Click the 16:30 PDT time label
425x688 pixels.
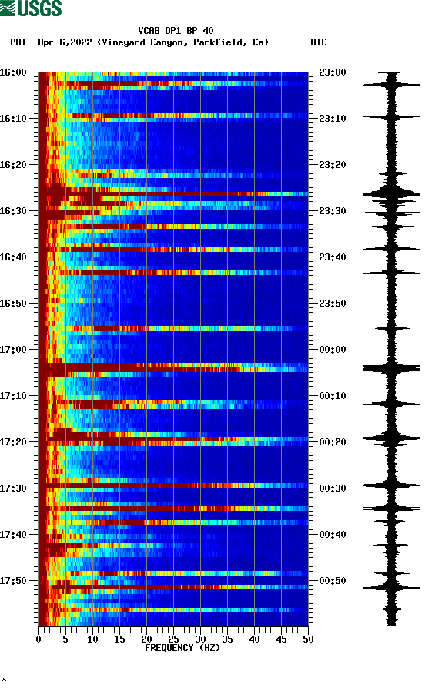click(x=13, y=211)
